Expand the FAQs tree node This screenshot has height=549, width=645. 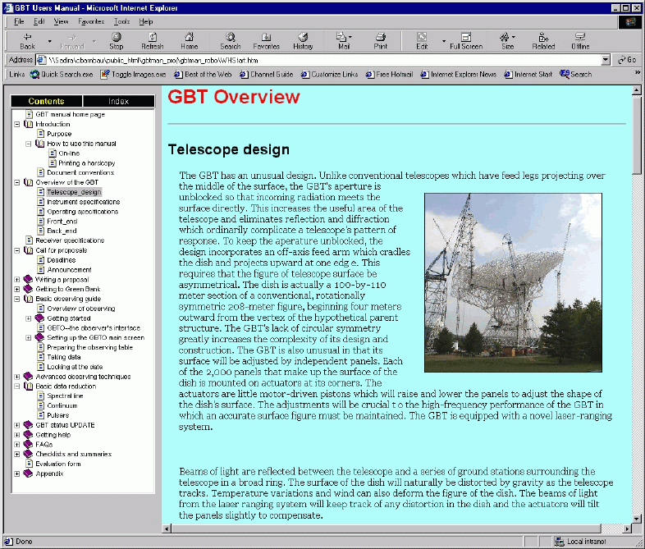[x=17, y=444]
